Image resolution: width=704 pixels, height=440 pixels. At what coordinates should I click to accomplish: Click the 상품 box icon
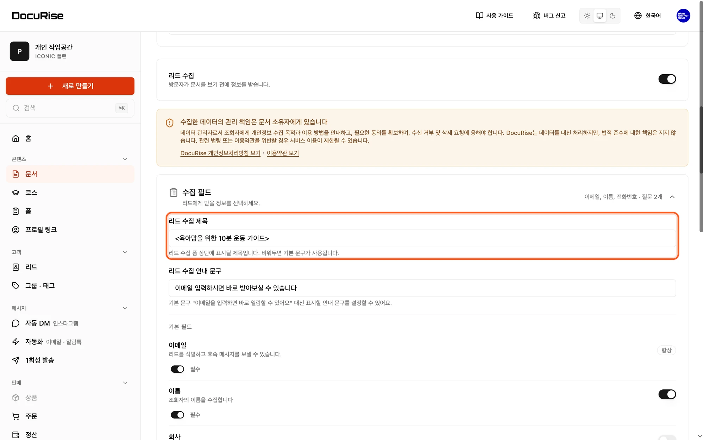tap(15, 397)
